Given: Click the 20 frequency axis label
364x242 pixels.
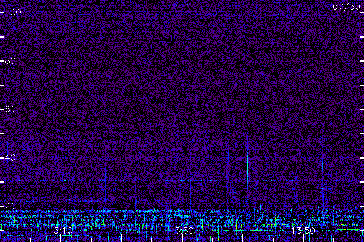Looking at the screenshot, I should coord(10,206).
